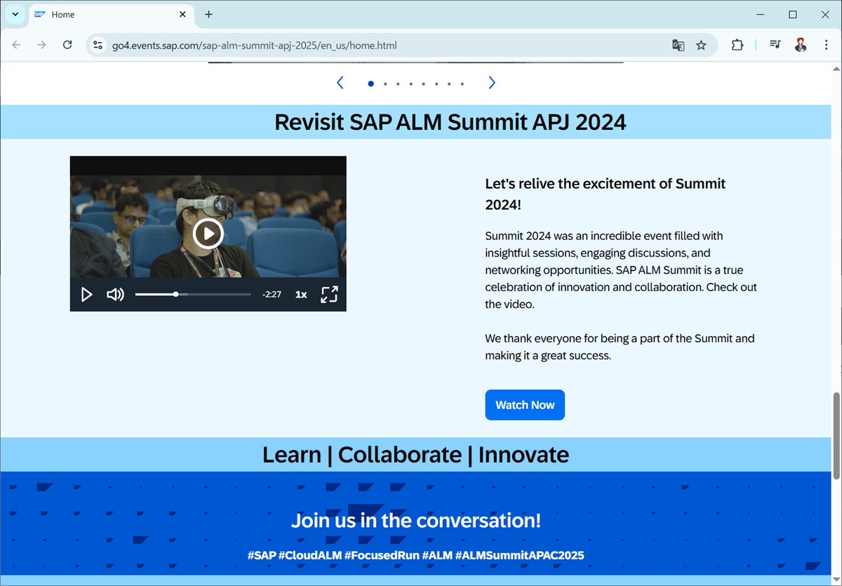Click the Join us in the conversation! text
This screenshot has height=586, width=842.
pyautogui.click(x=415, y=521)
